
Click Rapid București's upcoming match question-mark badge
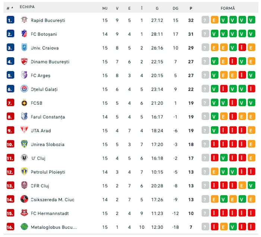[x=205, y=20]
